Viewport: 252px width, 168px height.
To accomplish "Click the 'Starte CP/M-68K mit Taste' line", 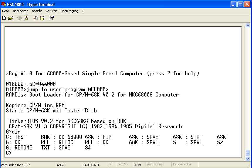I will [51, 111].
